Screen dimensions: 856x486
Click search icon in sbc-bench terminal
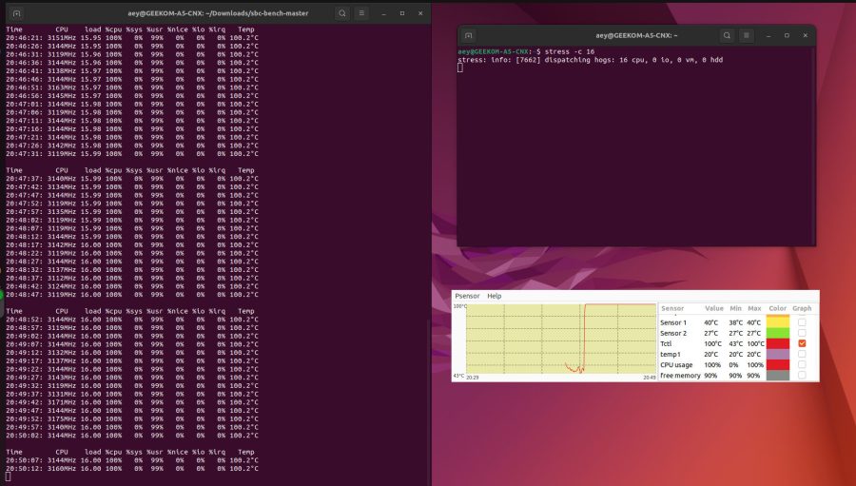[x=342, y=12]
